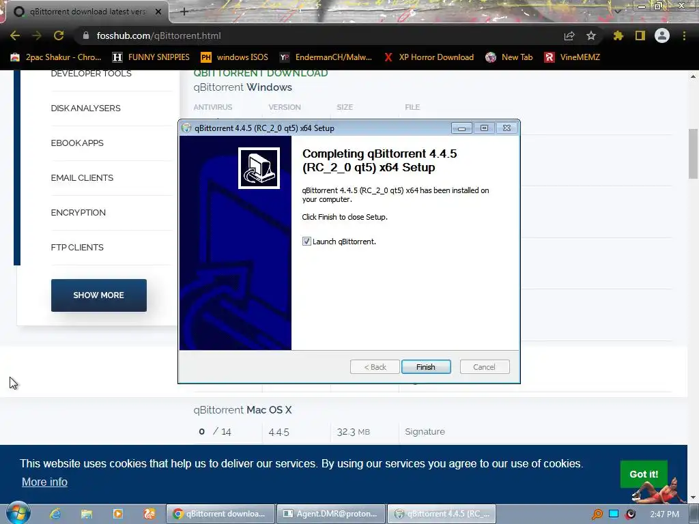
Task: Open the media player taskbar icon
Action: click(x=117, y=514)
